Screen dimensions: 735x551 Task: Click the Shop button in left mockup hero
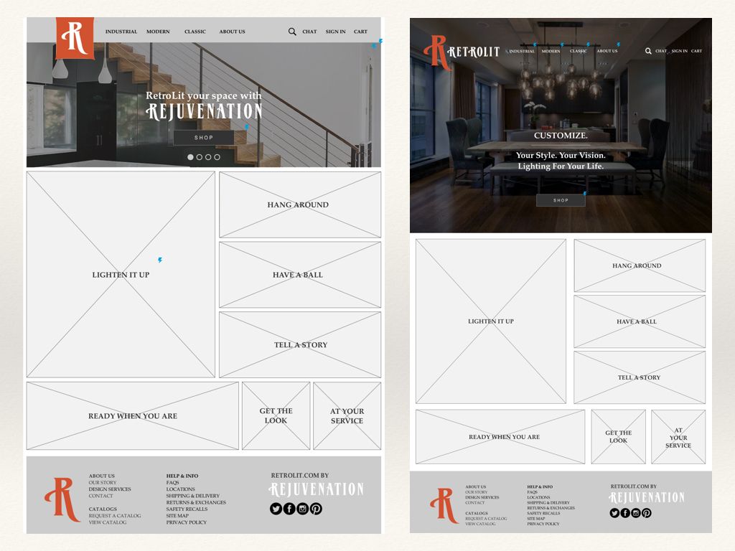[x=203, y=138]
